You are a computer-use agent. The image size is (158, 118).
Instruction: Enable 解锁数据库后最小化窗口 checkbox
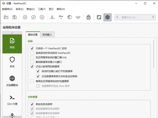(x=32, y=62)
